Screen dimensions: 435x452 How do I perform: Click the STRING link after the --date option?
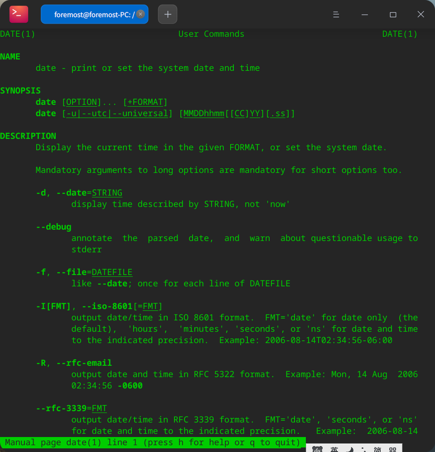point(107,192)
